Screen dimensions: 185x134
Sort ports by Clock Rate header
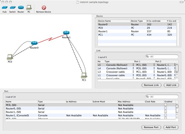[154, 102]
